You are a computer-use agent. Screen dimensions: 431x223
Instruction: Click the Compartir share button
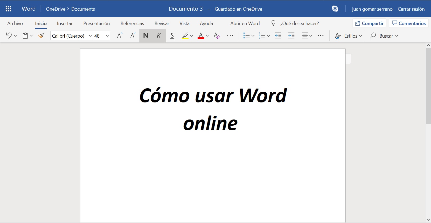[x=369, y=23]
